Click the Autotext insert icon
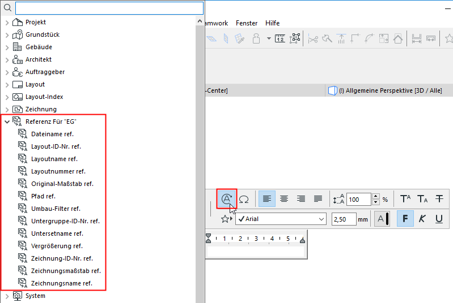453x303 pixels. pos(227,199)
